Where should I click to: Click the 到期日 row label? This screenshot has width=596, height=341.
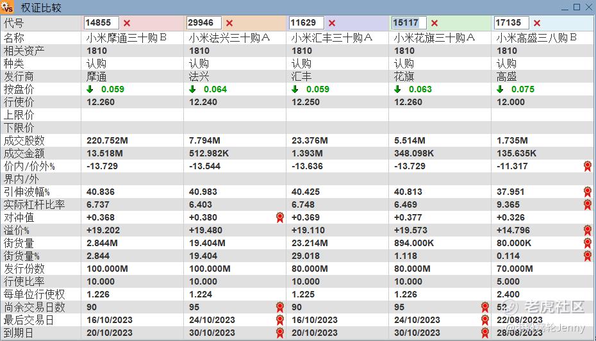pos(18,333)
